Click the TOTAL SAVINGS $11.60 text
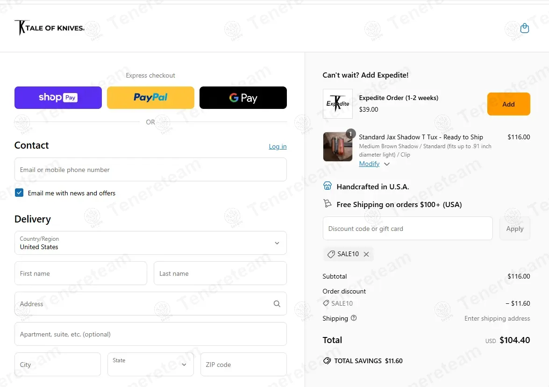Screen dimensions: 549x387 click(x=368, y=361)
